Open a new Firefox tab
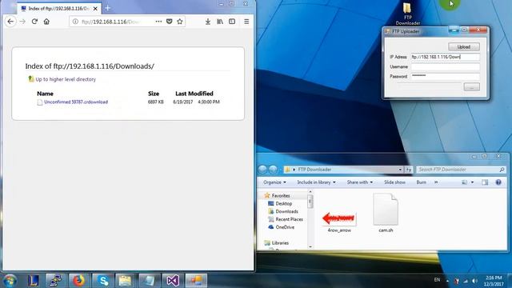This screenshot has width=512, height=288. click(x=108, y=8)
